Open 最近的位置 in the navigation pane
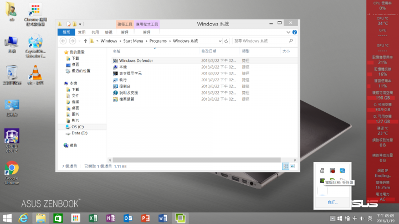The width and height of the screenshot is (399, 224). [81, 71]
